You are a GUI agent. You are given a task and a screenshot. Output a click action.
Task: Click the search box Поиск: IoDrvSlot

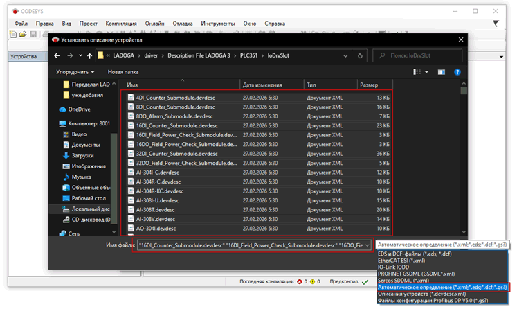tap(417, 55)
